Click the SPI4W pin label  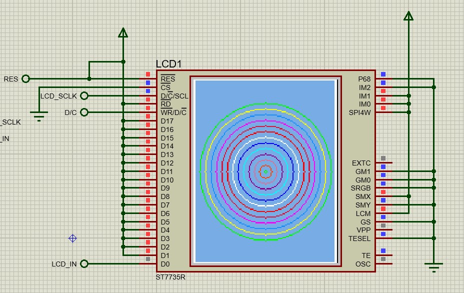(360, 112)
